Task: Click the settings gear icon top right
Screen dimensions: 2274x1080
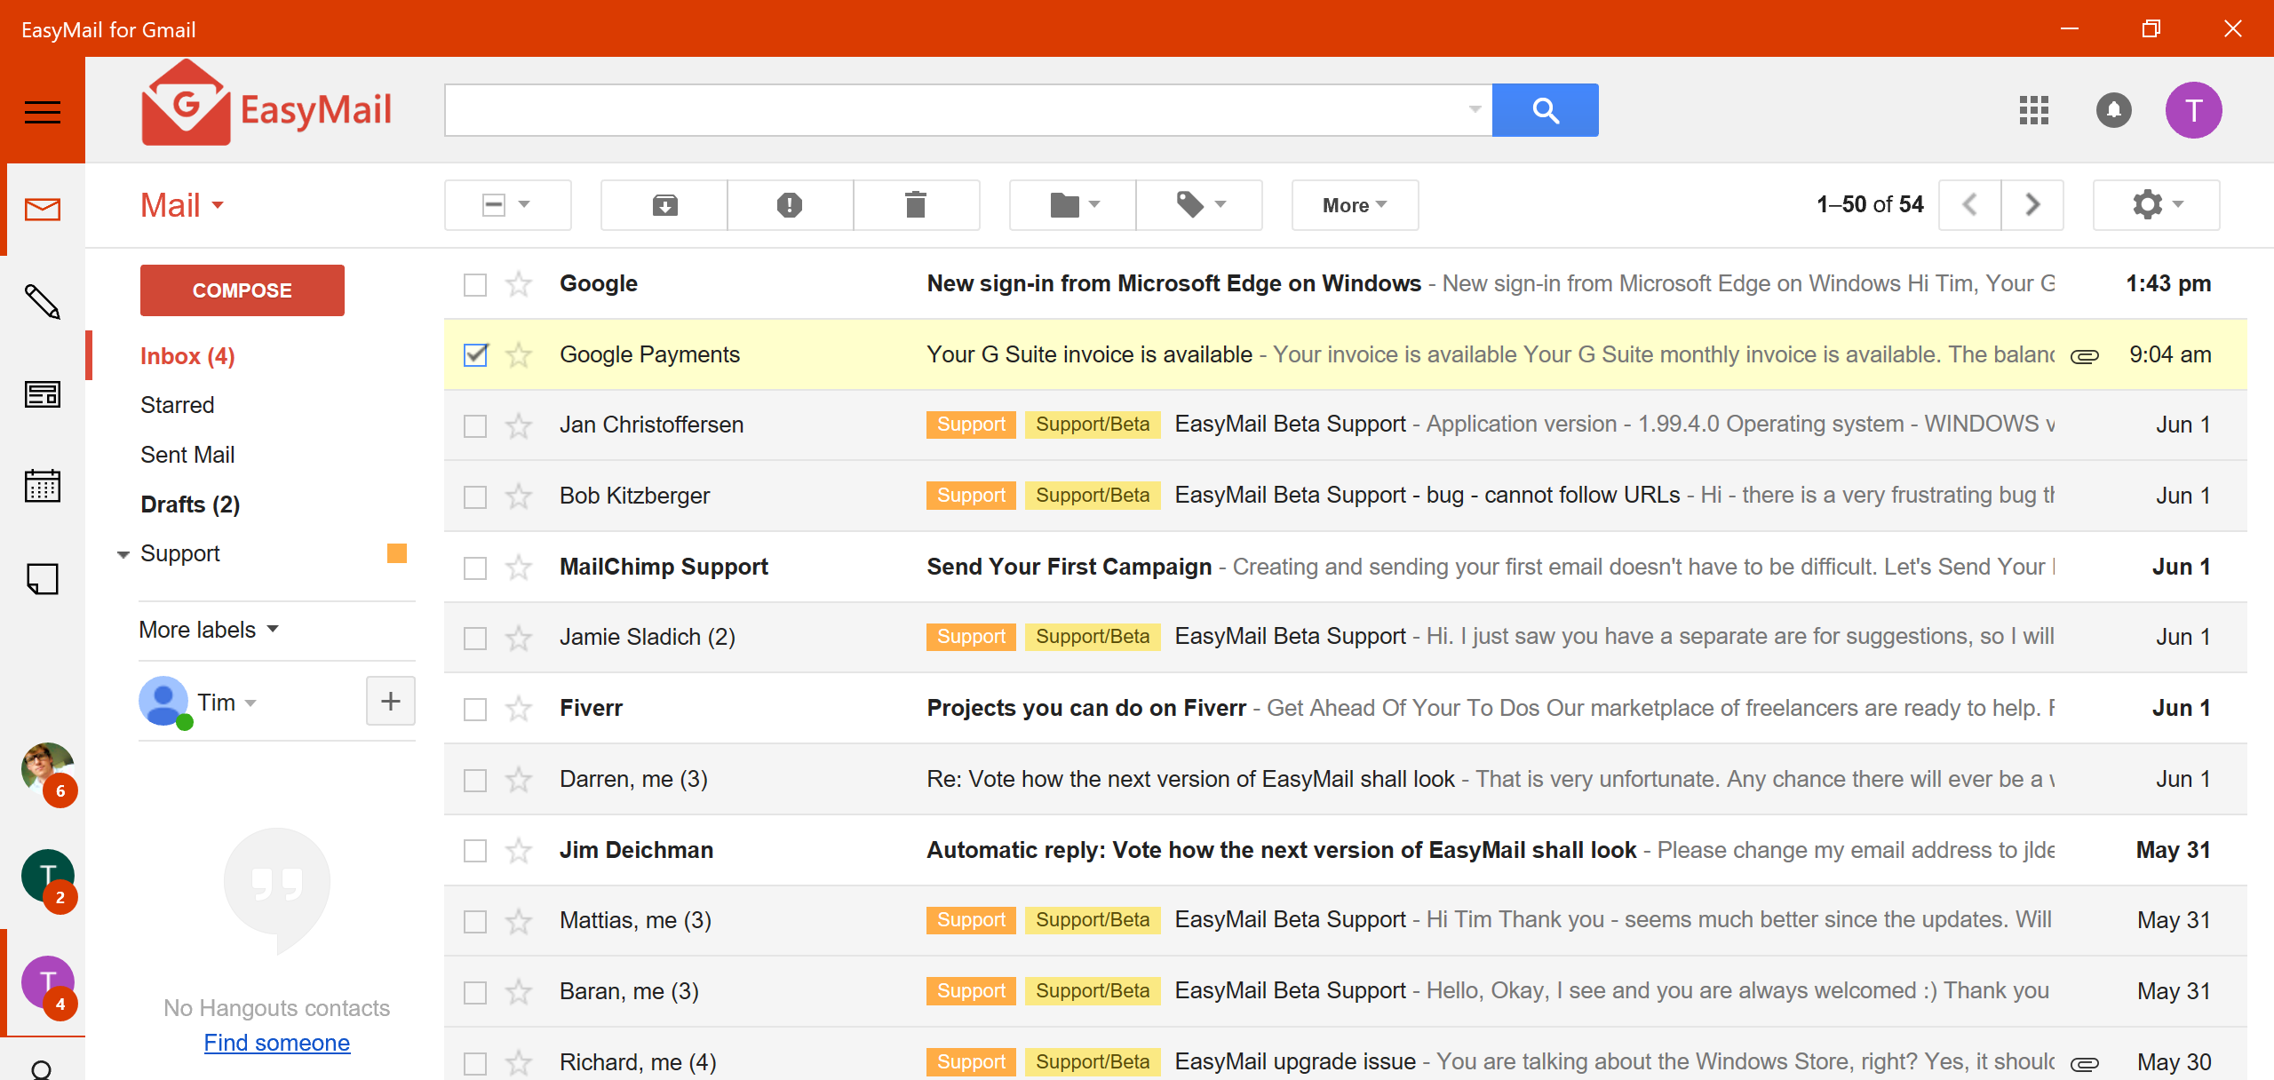Action: pyautogui.click(x=2146, y=204)
